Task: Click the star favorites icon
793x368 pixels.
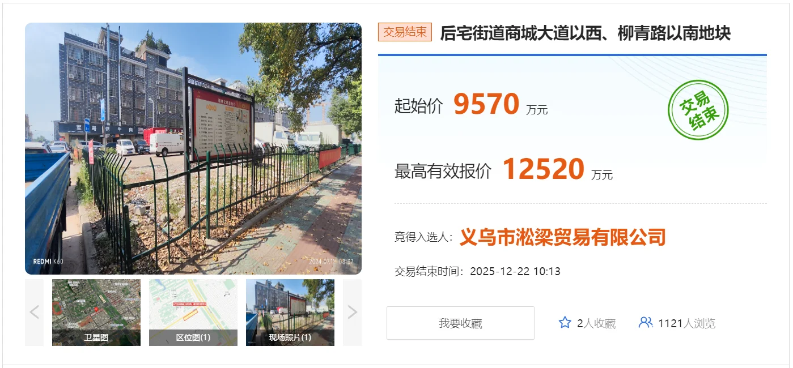Action: tap(565, 323)
